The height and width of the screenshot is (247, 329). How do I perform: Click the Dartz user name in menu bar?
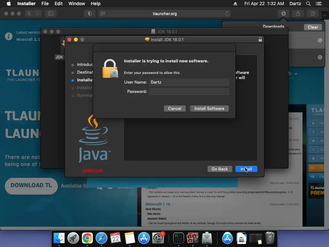(x=295, y=4)
